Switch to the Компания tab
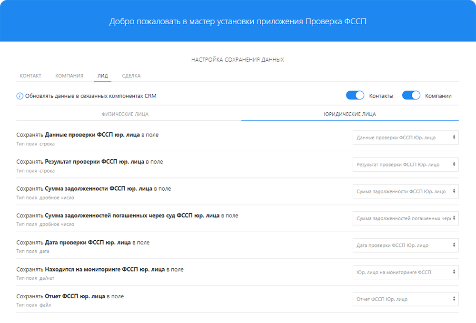The image size is (476, 323). pyautogui.click(x=69, y=76)
